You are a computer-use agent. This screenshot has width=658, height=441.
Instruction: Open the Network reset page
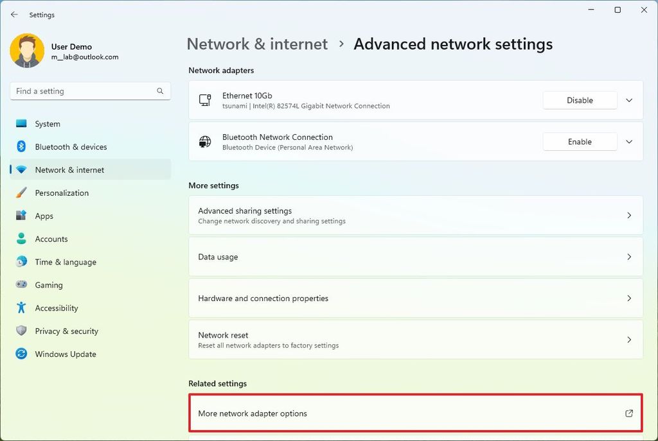click(414, 339)
